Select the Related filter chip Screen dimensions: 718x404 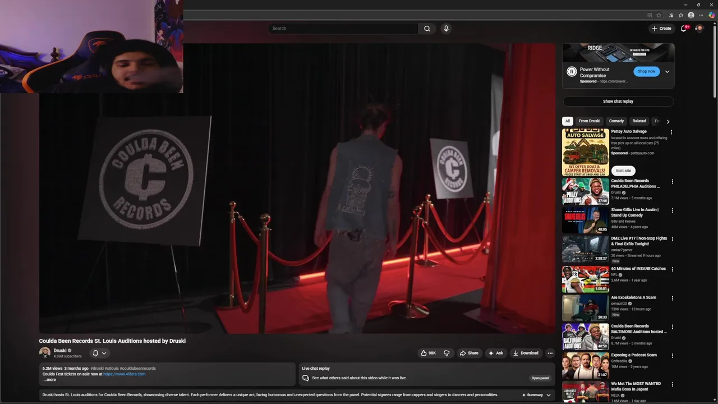coord(639,121)
